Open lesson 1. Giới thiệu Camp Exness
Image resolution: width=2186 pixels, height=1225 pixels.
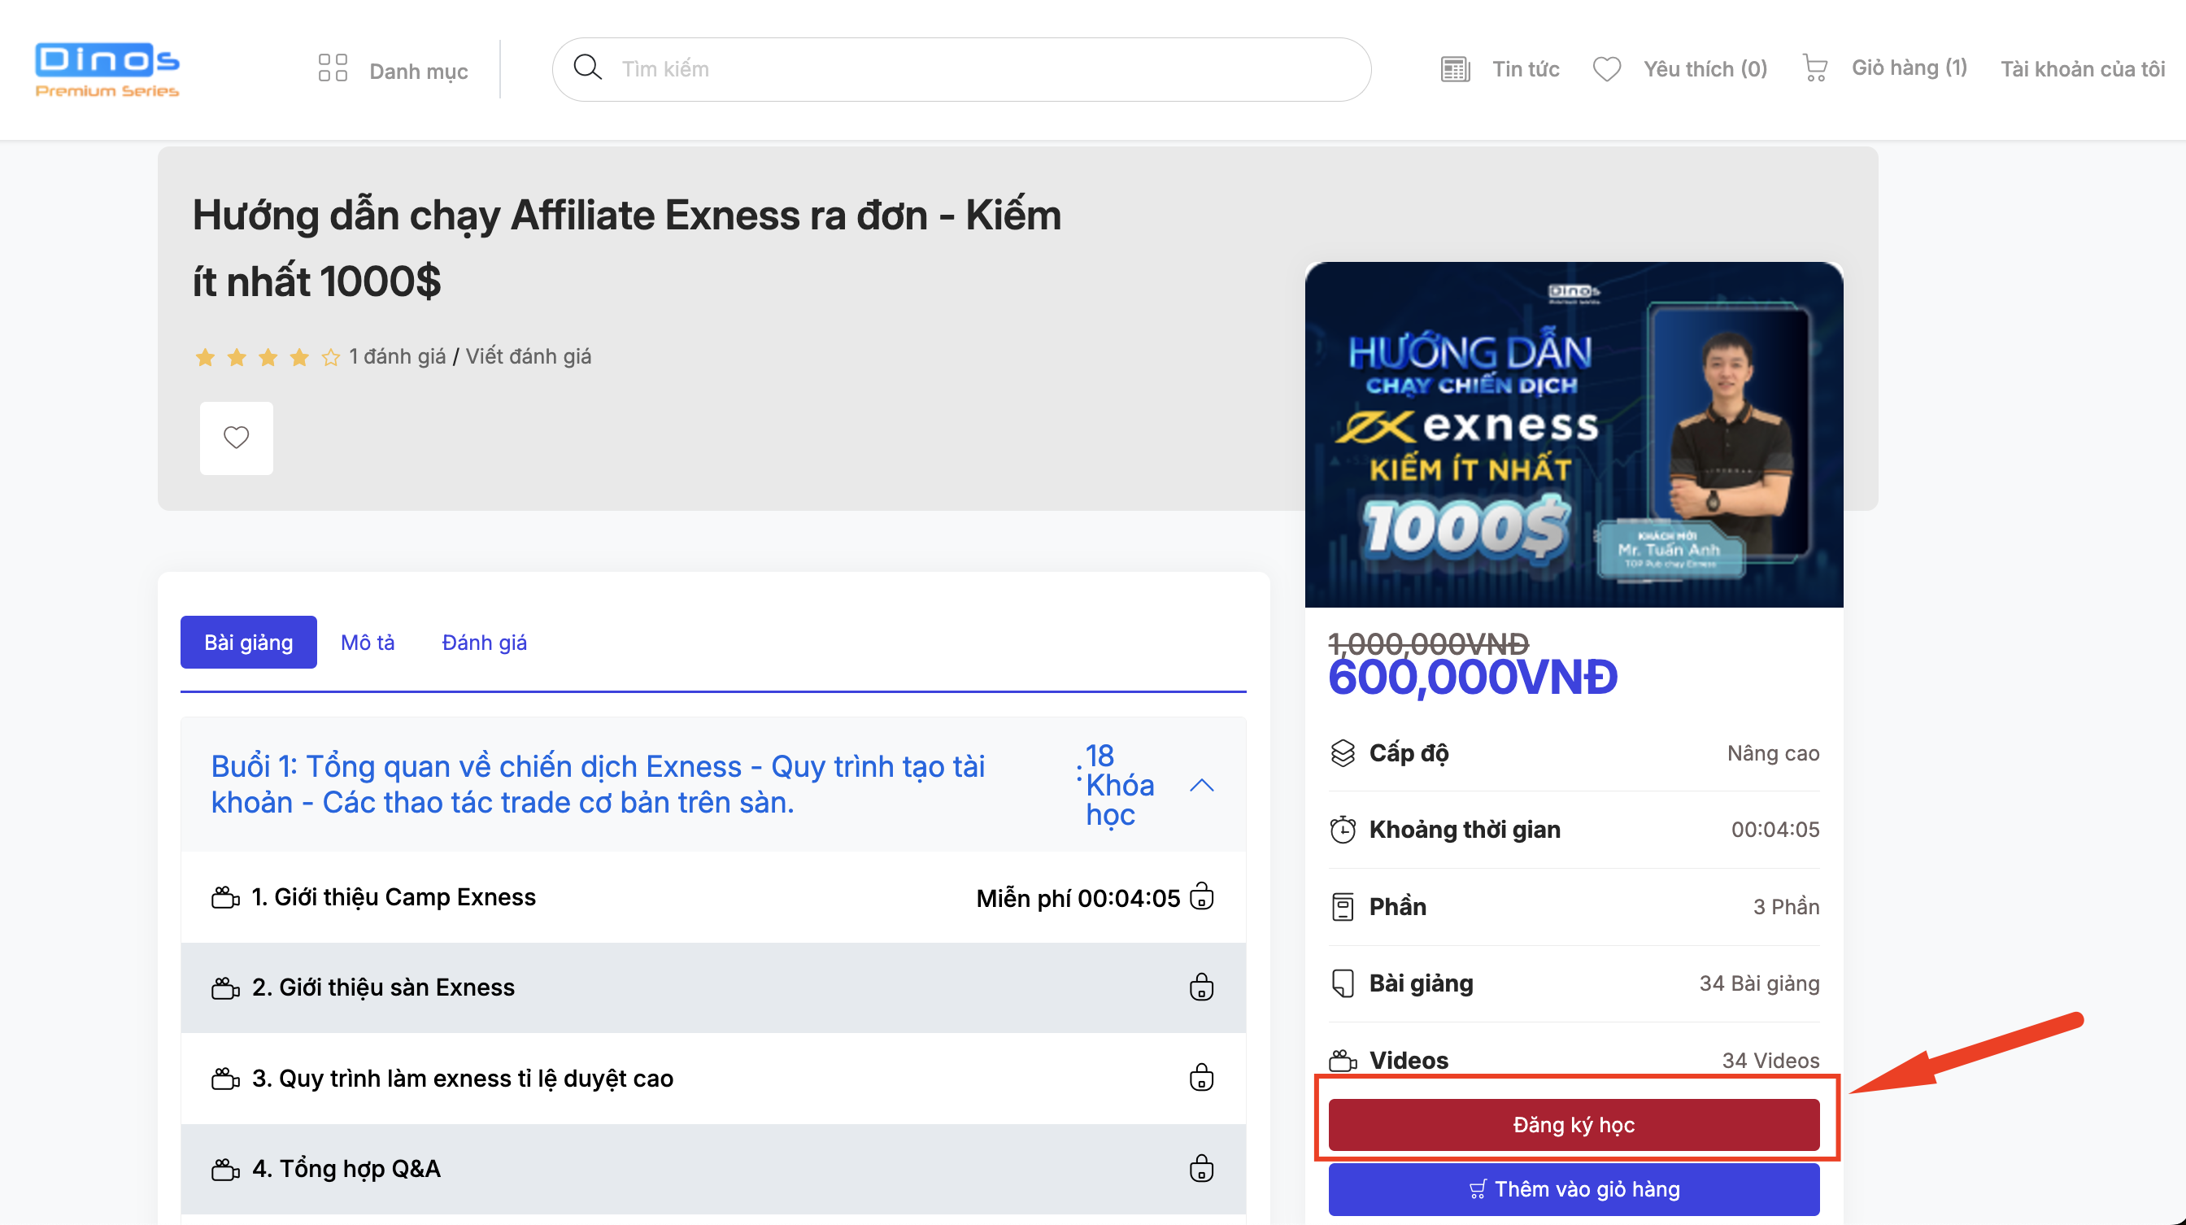click(394, 897)
